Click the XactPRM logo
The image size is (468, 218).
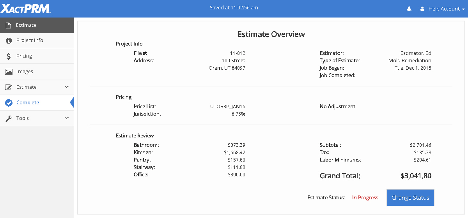25,9
